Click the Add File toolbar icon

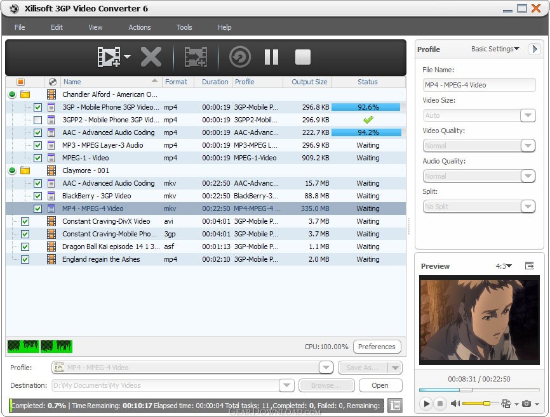click(x=109, y=57)
